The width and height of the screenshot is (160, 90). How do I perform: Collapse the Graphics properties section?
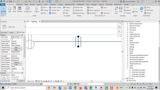point(22,35)
